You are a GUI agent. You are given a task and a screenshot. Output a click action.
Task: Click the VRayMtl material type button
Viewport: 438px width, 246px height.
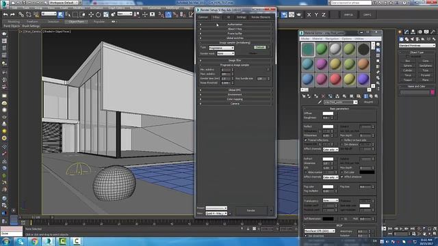(x=368, y=102)
